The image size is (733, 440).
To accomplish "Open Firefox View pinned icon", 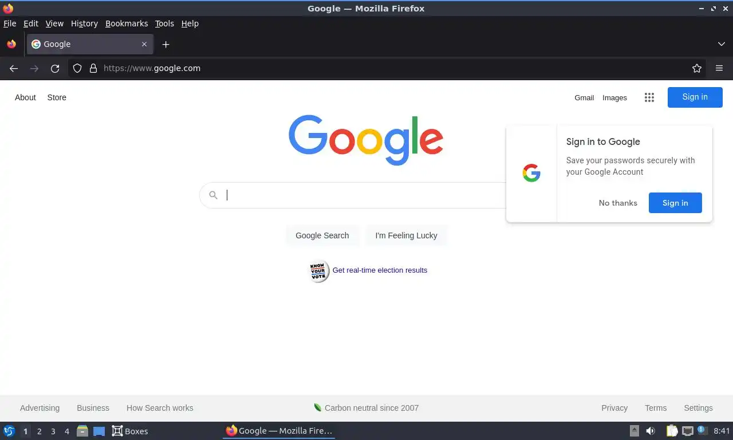I will (11, 44).
